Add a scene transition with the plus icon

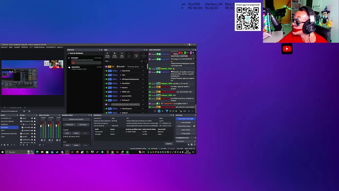coord(189,145)
